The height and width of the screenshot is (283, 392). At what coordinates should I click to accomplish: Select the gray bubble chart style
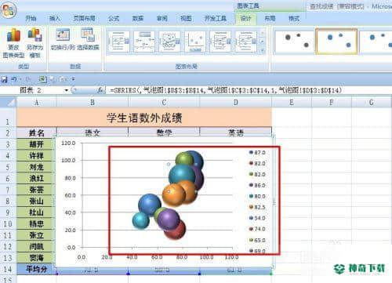pyautogui.click(x=294, y=42)
